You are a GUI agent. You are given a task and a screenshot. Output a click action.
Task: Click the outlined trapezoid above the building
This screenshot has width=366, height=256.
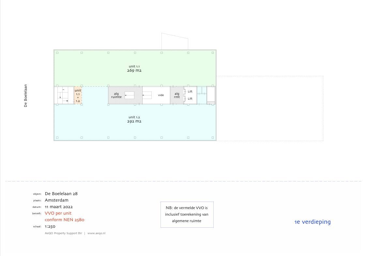pos(175,41)
